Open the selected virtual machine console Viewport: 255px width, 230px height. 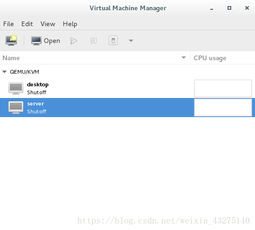[x=46, y=41]
